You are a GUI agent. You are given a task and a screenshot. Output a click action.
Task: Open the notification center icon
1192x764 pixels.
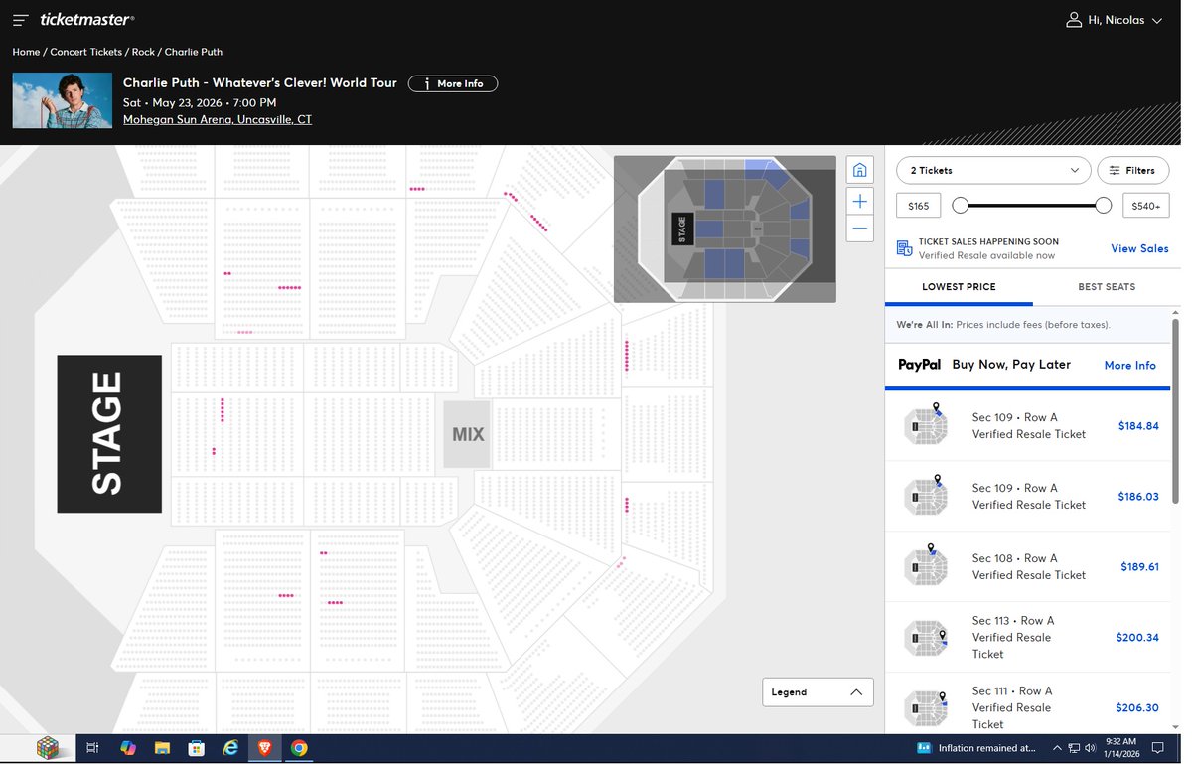pyautogui.click(x=1157, y=748)
